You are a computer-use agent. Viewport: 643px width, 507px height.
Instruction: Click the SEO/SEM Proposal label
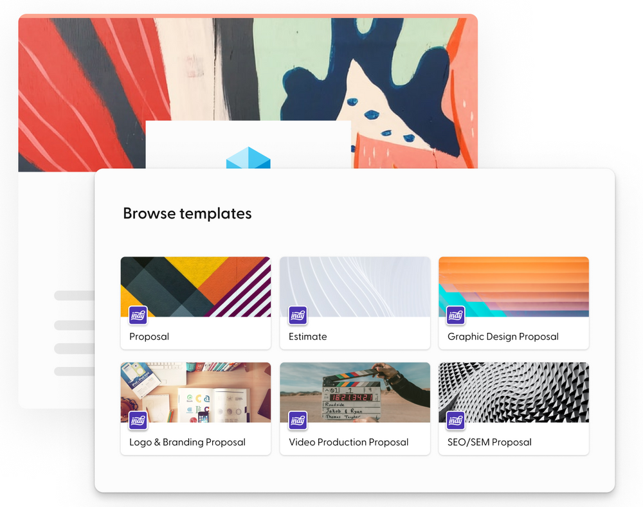489,442
